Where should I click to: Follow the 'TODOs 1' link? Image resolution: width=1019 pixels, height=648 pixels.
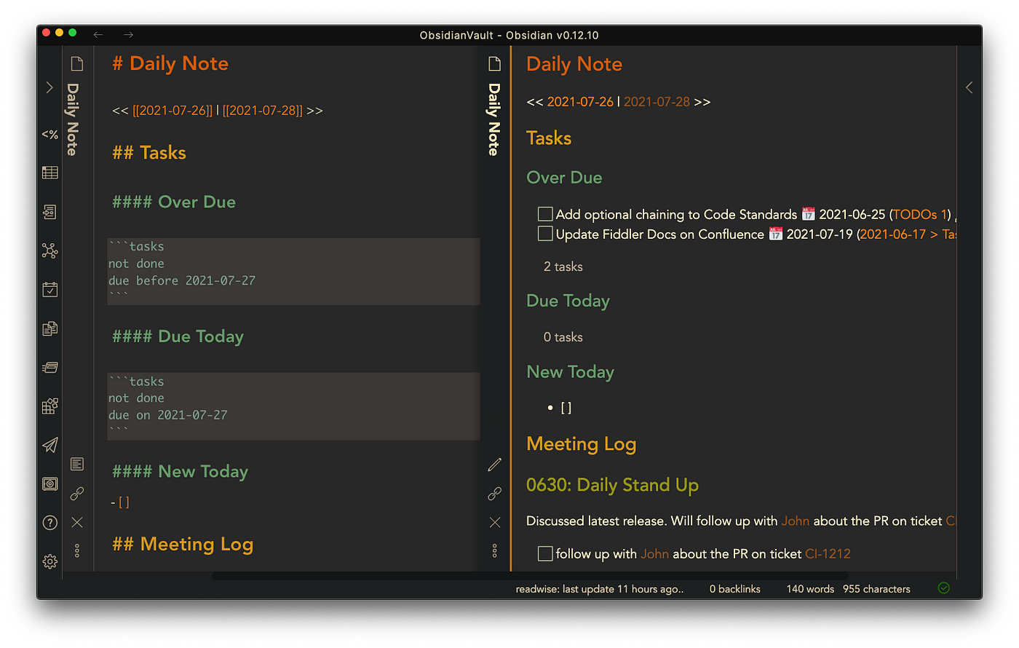point(920,215)
